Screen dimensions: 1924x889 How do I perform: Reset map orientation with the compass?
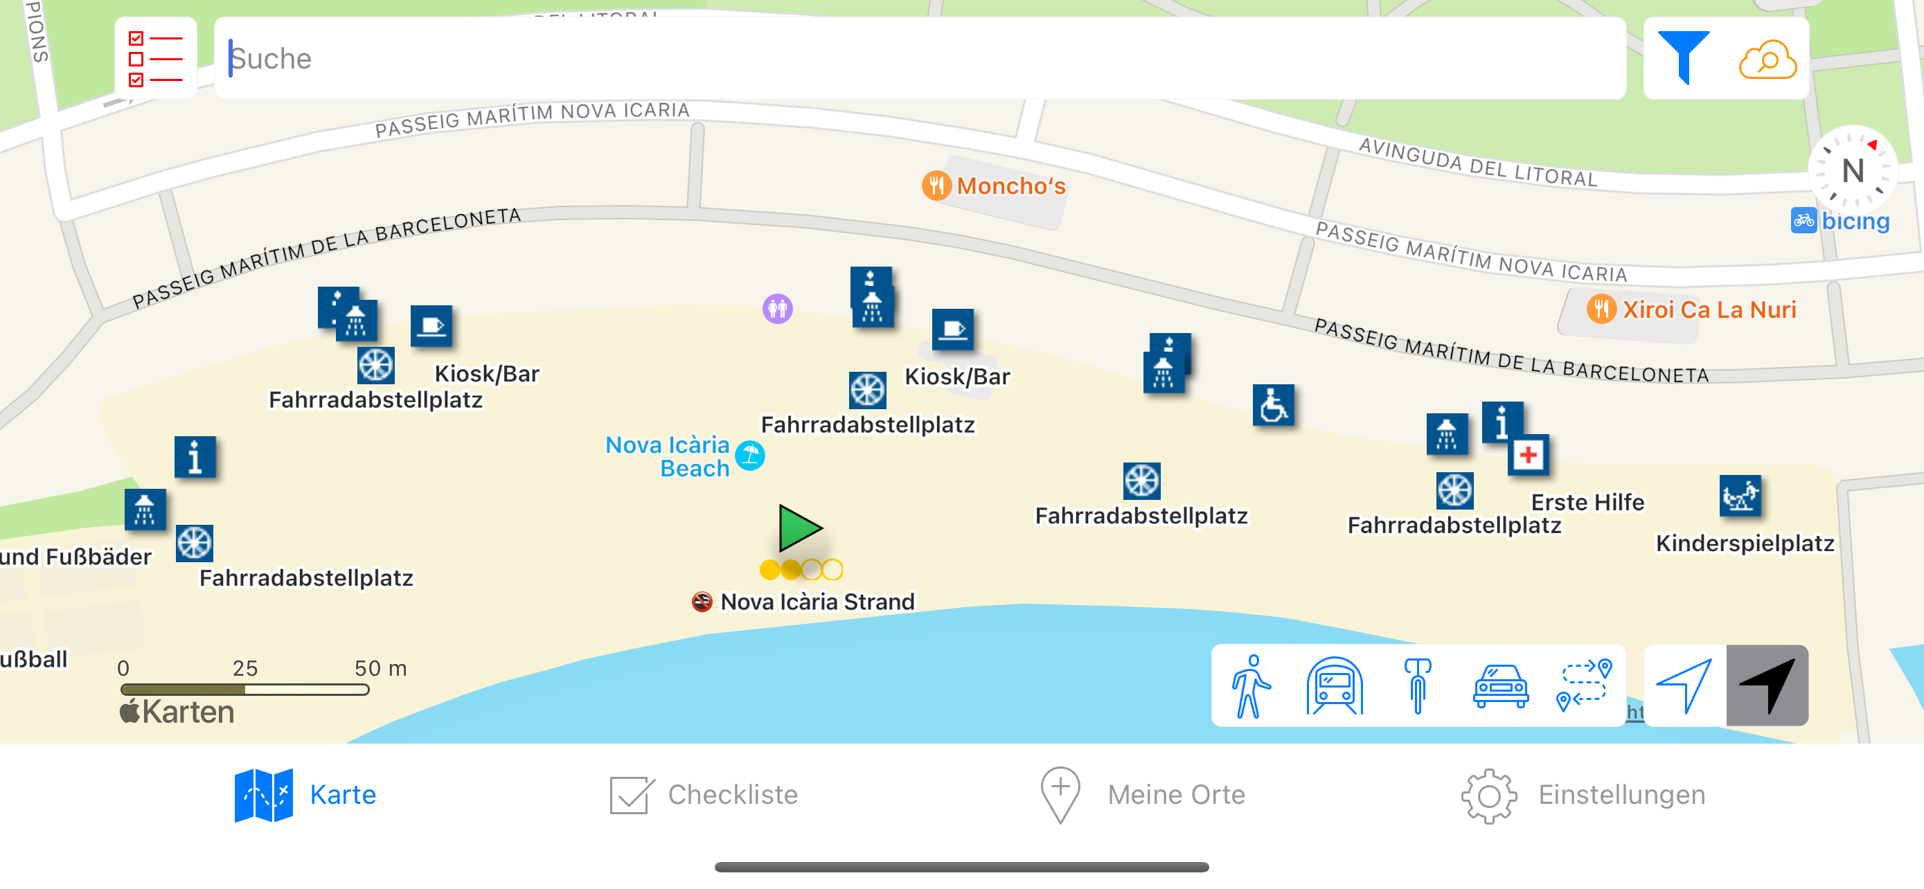1851,170
